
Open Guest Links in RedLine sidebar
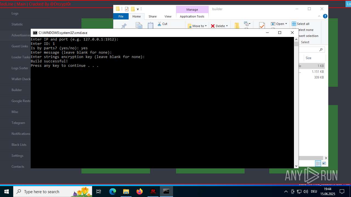click(20, 46)
